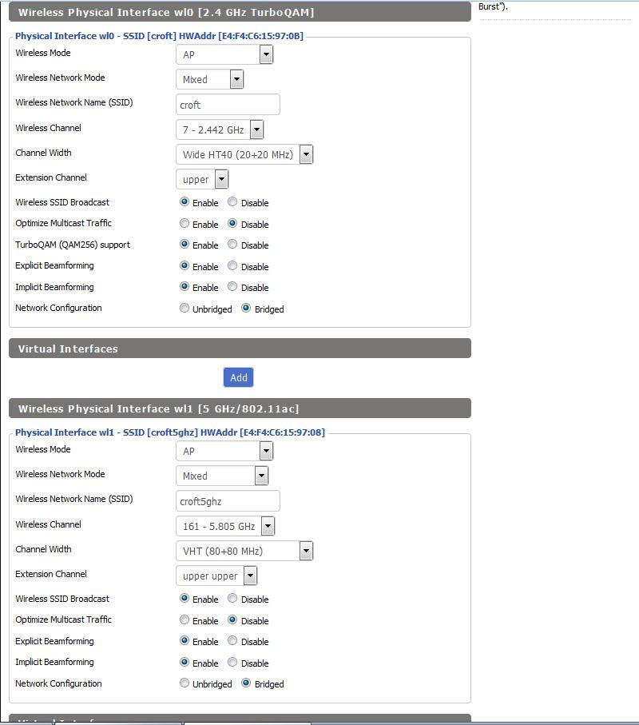Open the 161 - 5.805 GHz channel dropdown
The width and height of the screenshot is (639, 725).
(224, 526)
